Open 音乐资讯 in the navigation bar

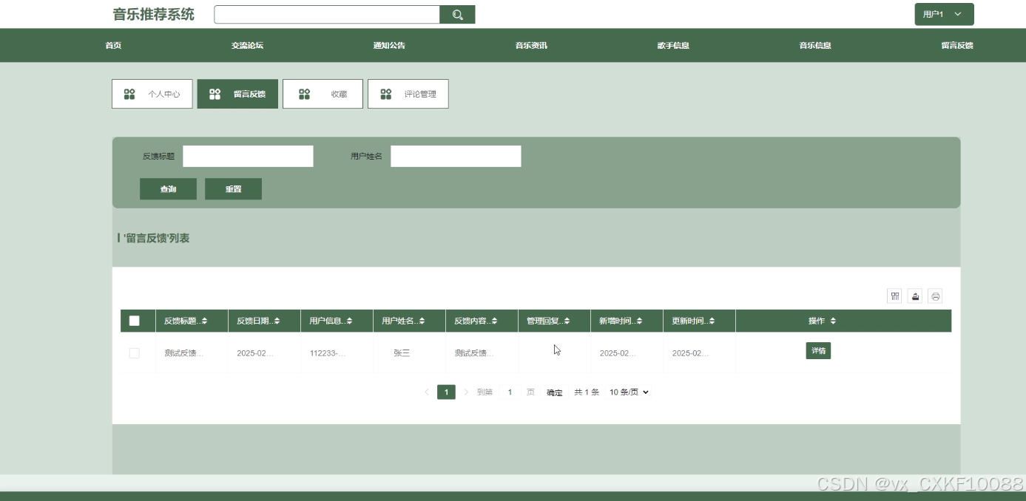(x=531, y=45)
